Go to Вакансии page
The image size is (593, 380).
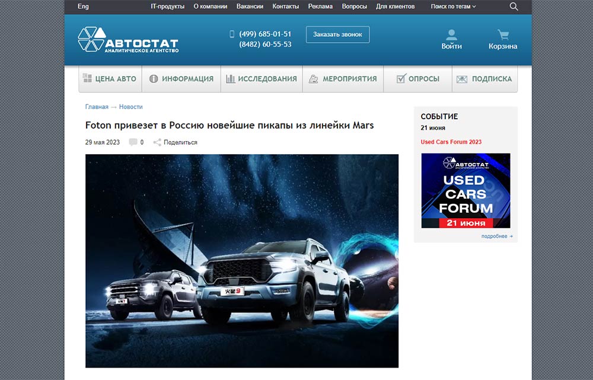(250, 7)
